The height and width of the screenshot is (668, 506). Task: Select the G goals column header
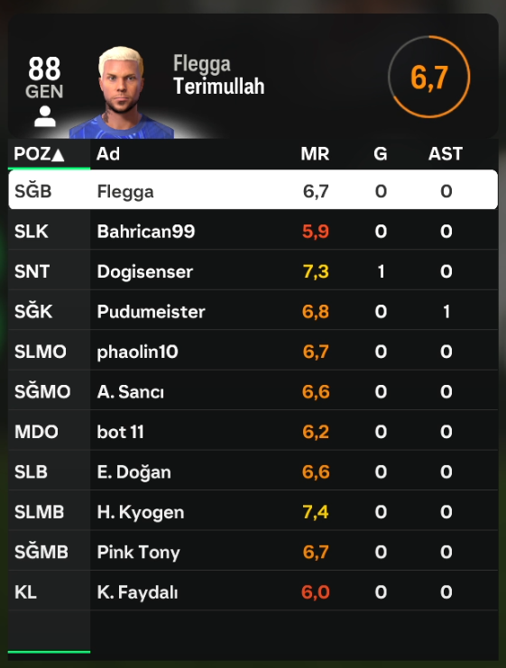tap(381, 154)
